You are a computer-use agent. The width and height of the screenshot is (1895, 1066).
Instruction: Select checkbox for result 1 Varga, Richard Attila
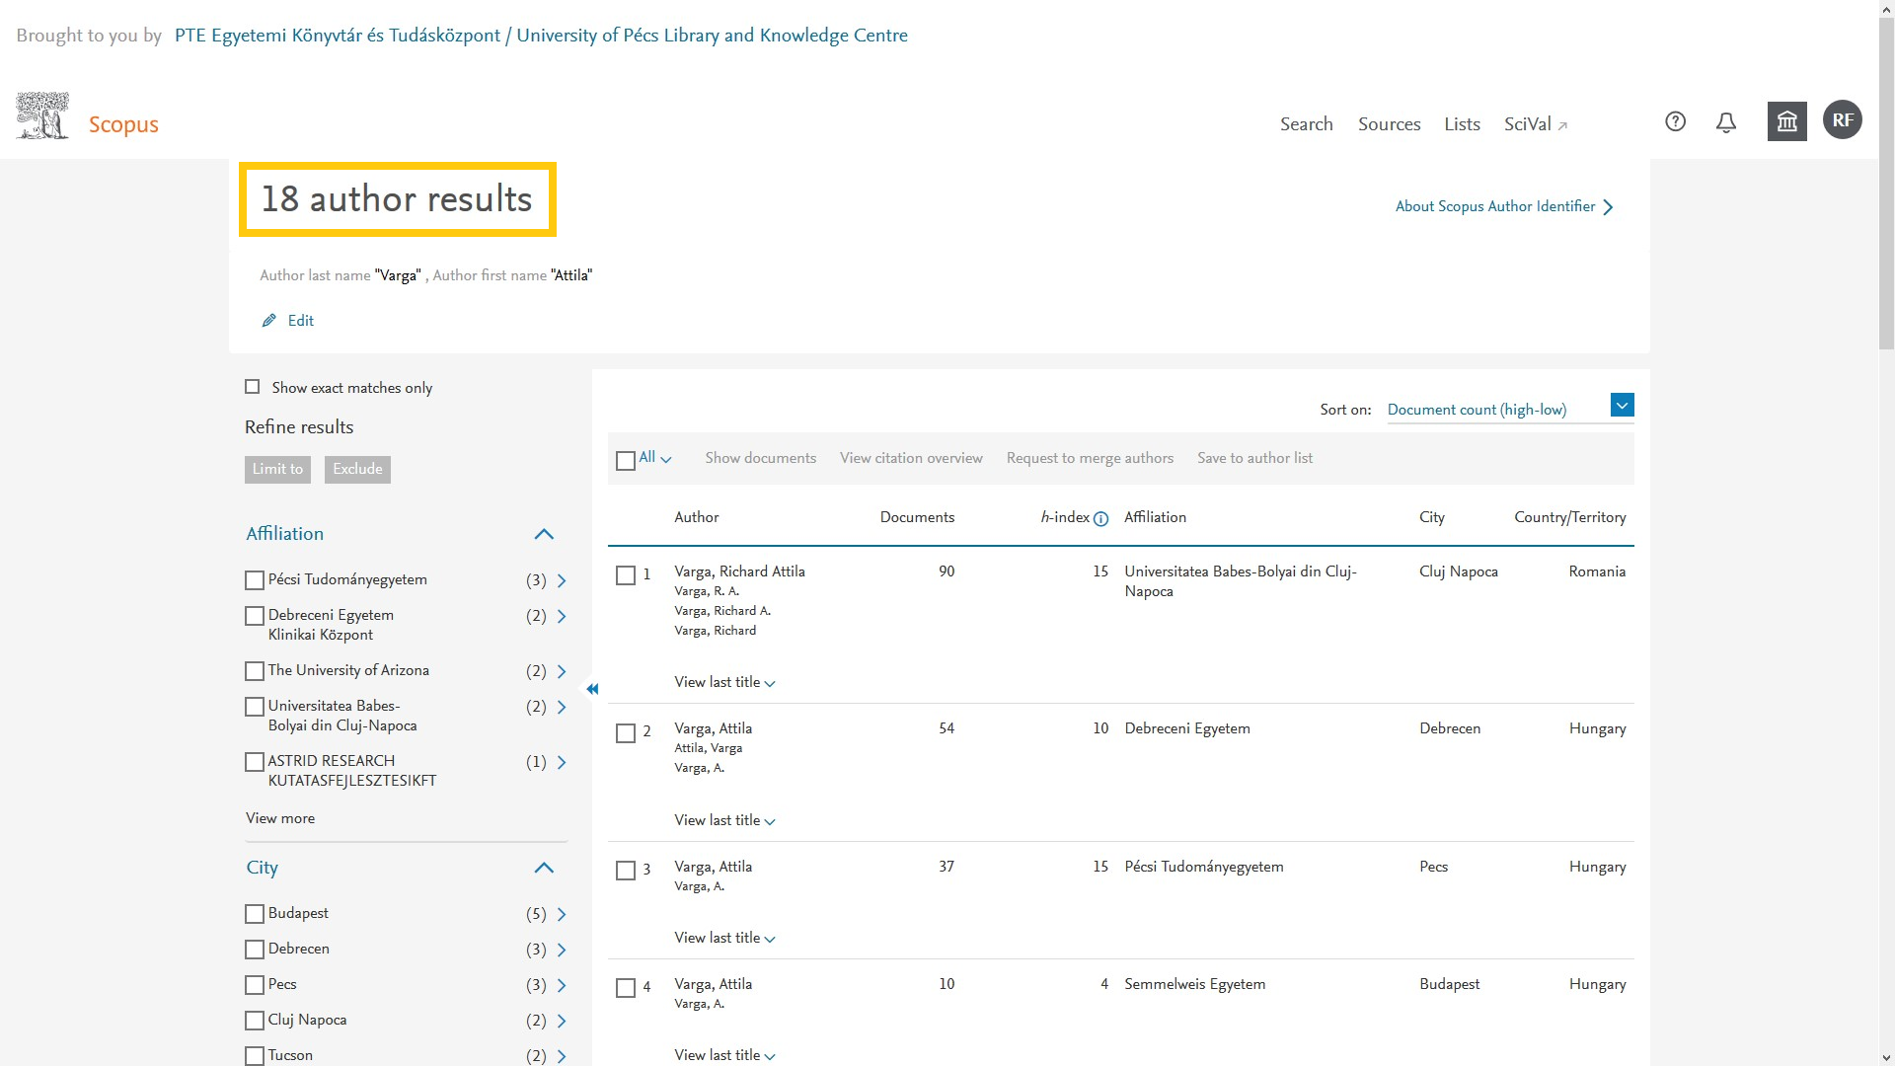pyautogui.click(x=625, y=574)
